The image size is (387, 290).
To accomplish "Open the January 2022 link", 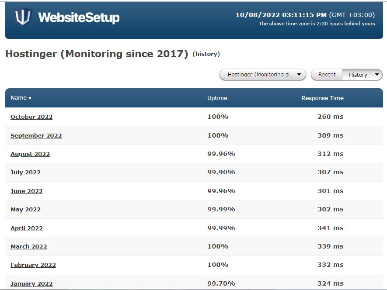I will tap(31, 284).
